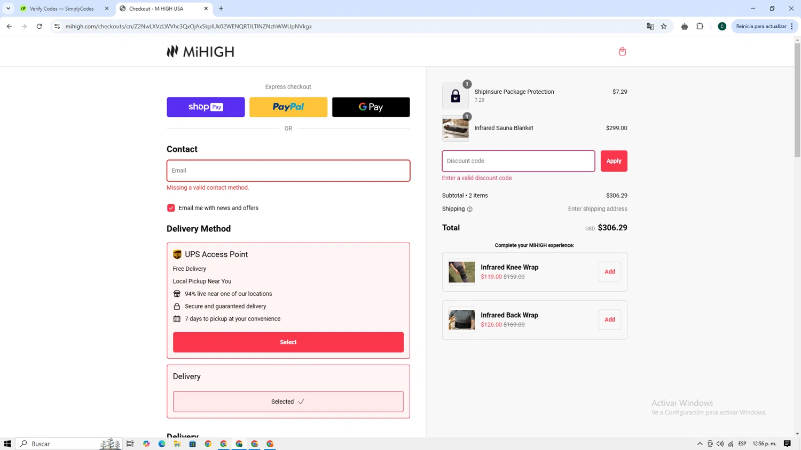
Task: Open Microsoft Edge from taskbar
Action: point(161,444)
